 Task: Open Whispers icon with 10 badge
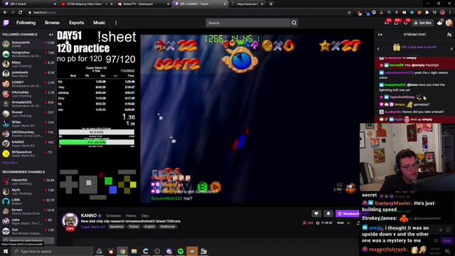pyautogui.click(x=406, y=22)
